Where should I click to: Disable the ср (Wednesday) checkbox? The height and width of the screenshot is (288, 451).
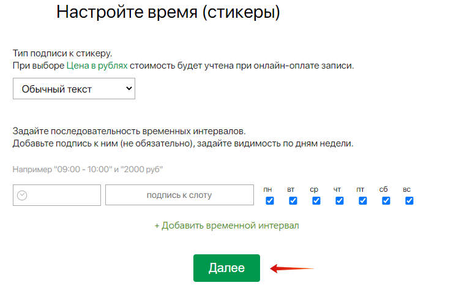pos(316,200)
